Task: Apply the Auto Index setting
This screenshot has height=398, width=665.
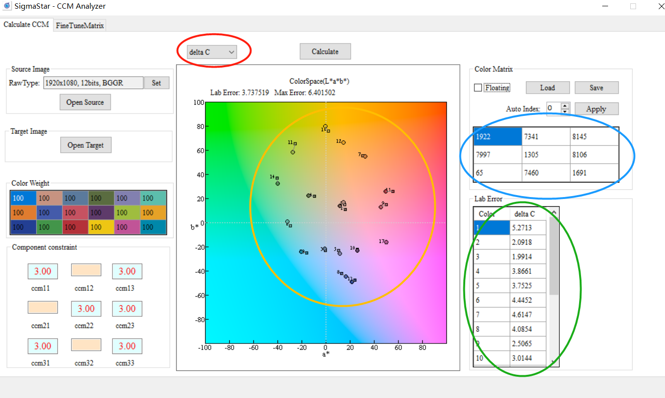Action: (x=596, y=108)
